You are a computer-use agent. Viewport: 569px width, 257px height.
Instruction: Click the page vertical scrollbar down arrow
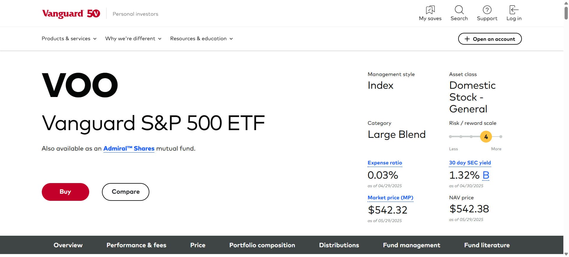(566, 254)
